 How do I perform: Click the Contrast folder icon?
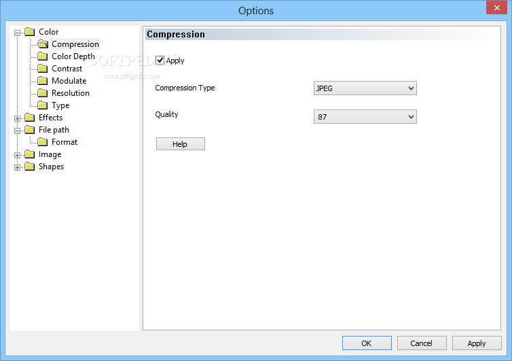point(42,69)
